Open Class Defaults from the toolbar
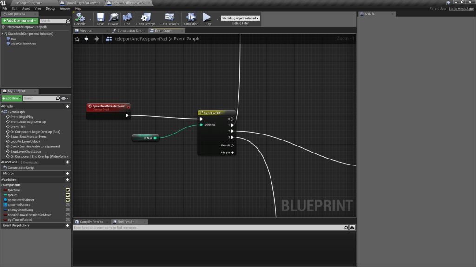The width and height of the screenshot is (476, 267). pos(169,18)
